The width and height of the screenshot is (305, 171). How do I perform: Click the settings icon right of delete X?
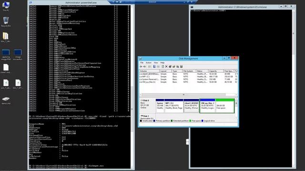[x=170, y=66]
